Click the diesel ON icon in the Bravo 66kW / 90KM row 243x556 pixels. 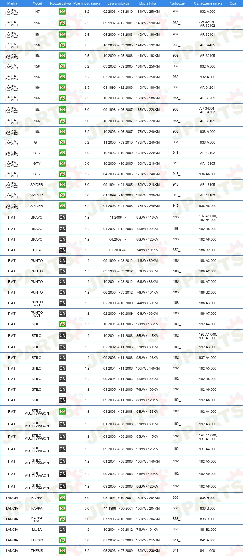click(x=62, y=229)
